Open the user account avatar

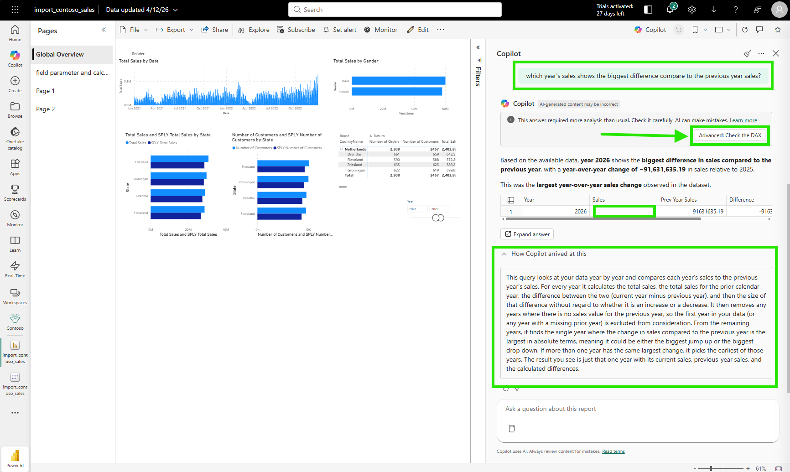[x=779, y=10]
